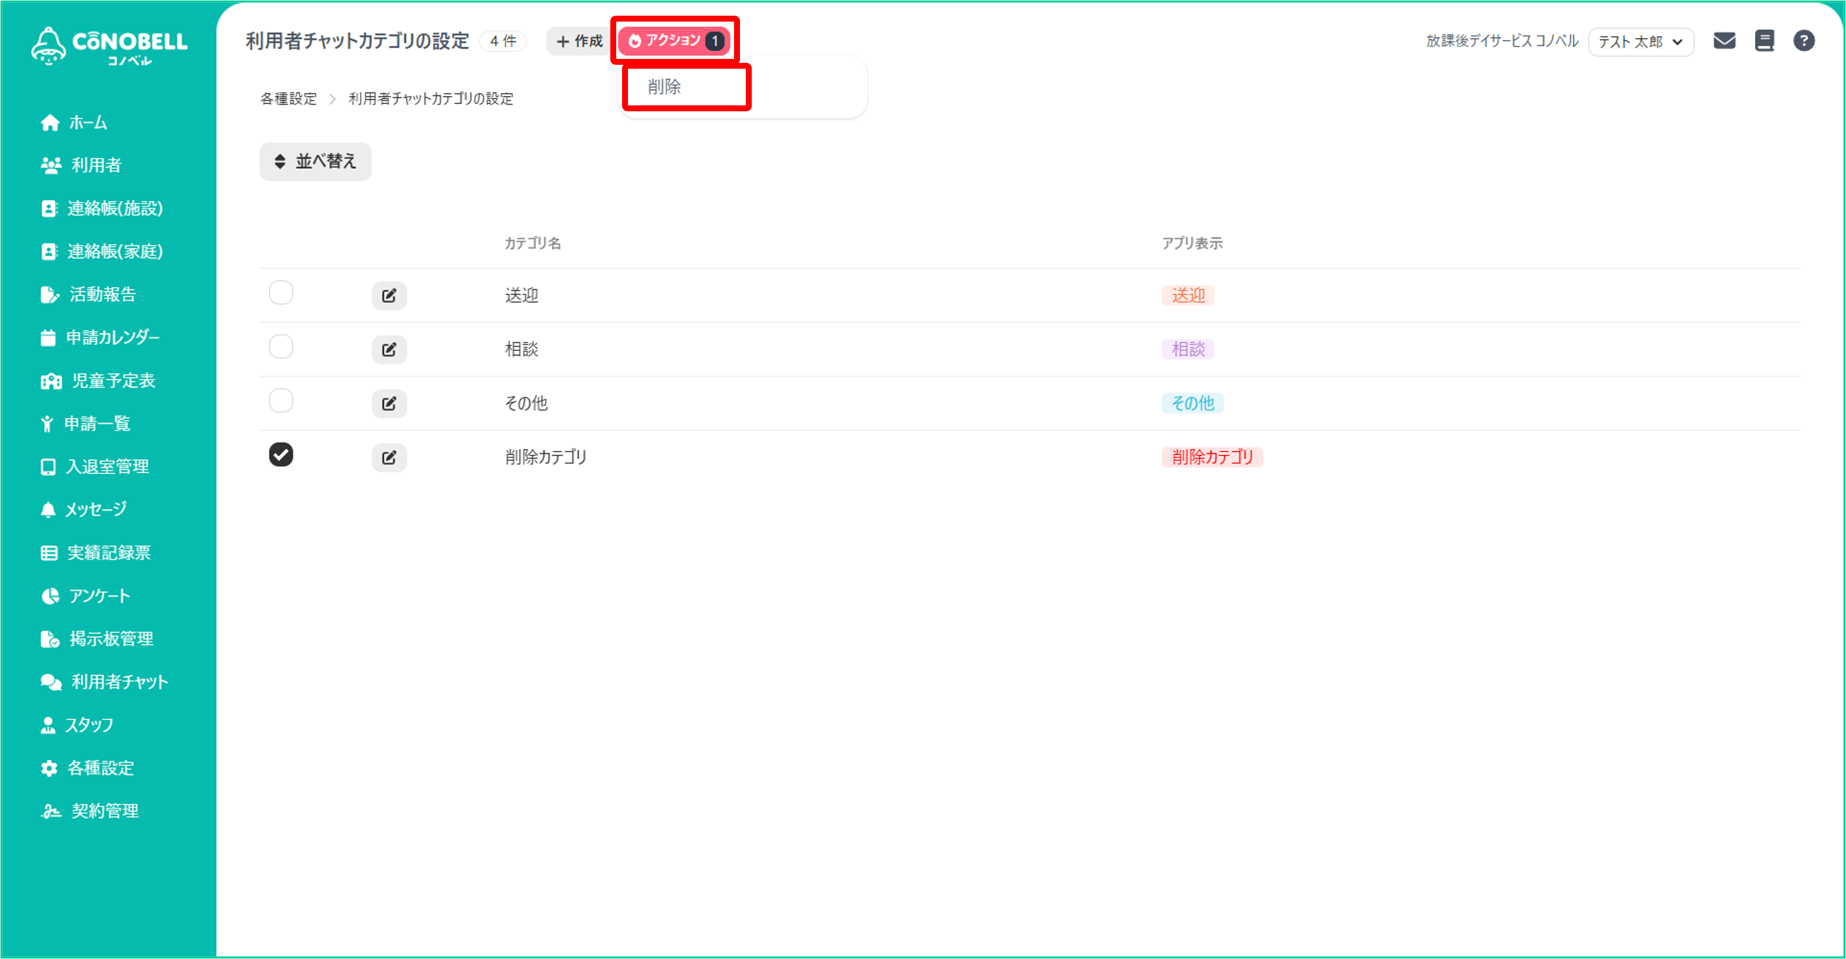The image size is (1846, 959).
Task: Click the orange 送迎 app display tag
Action: coord(1188,295)
